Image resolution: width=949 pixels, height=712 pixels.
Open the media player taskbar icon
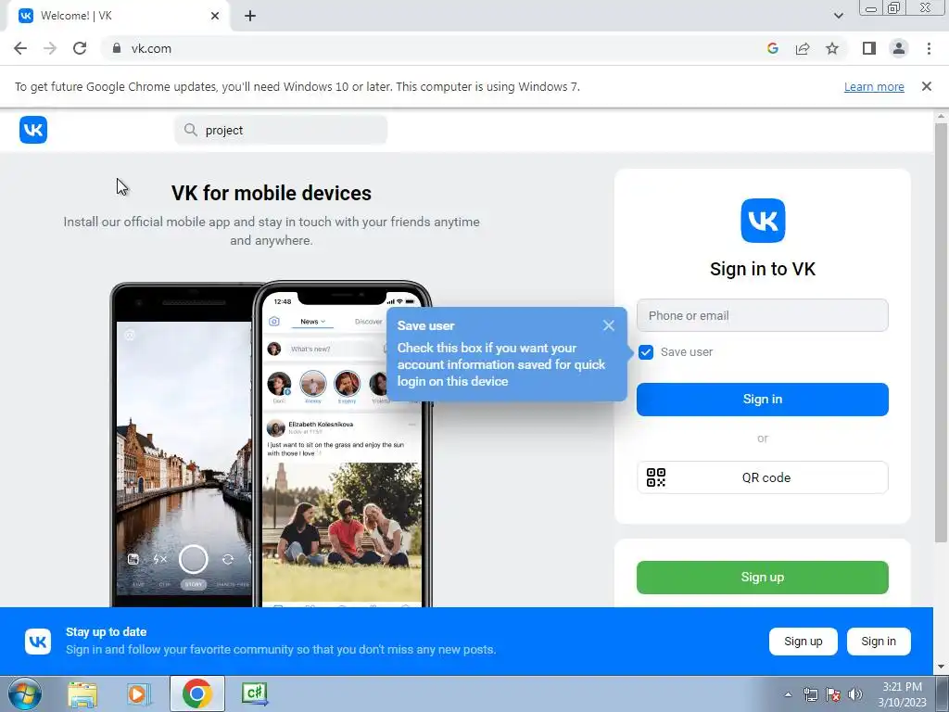pyautogui.click(x=139, y=693)
